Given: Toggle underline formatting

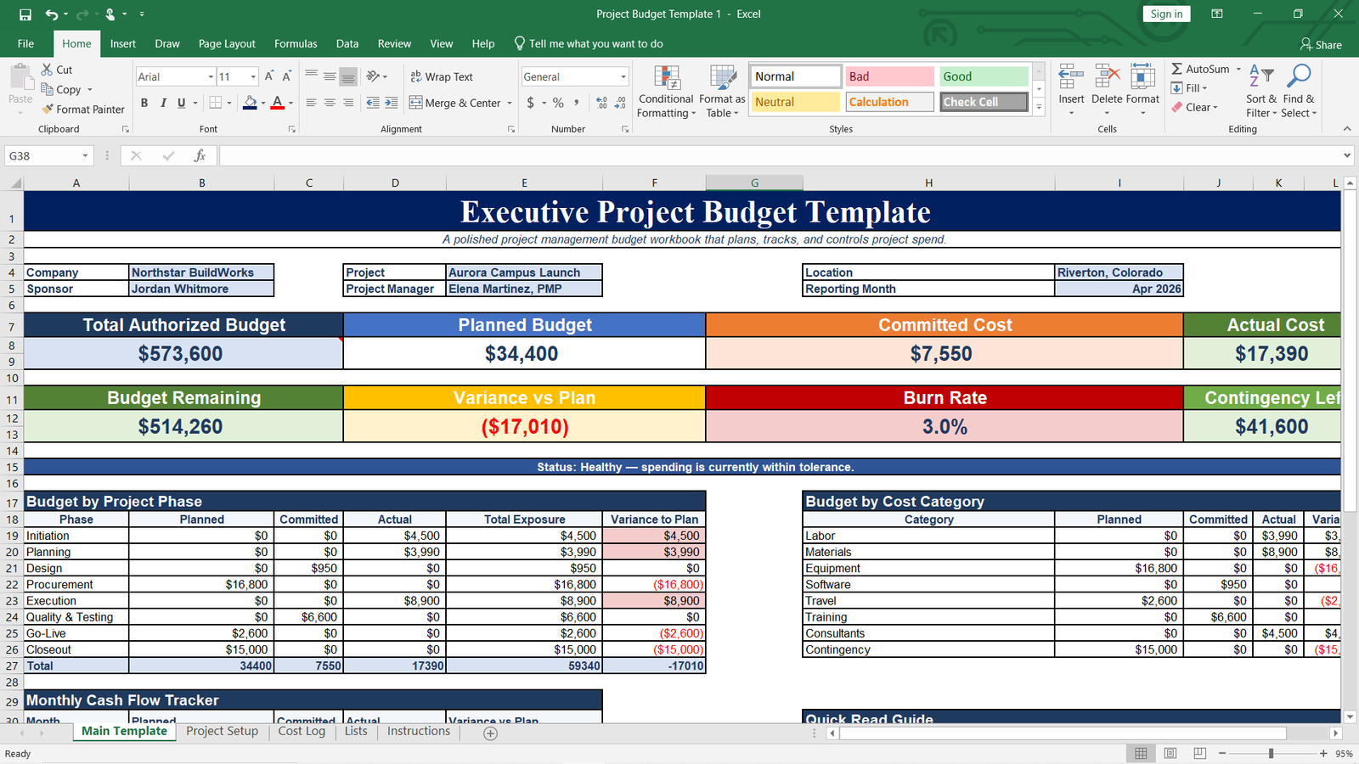Looking at the screenshot, I should [x=181, y=103].
